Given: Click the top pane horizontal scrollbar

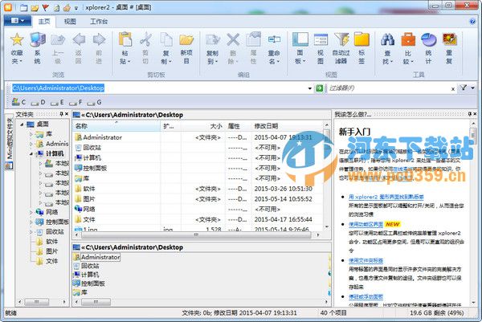Looking at the screenshot, I should pyautogui.click(x=197, y=234).
